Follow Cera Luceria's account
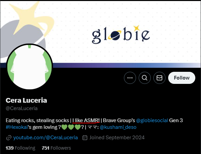The image size is (201, 154). (x=182, y=78)
